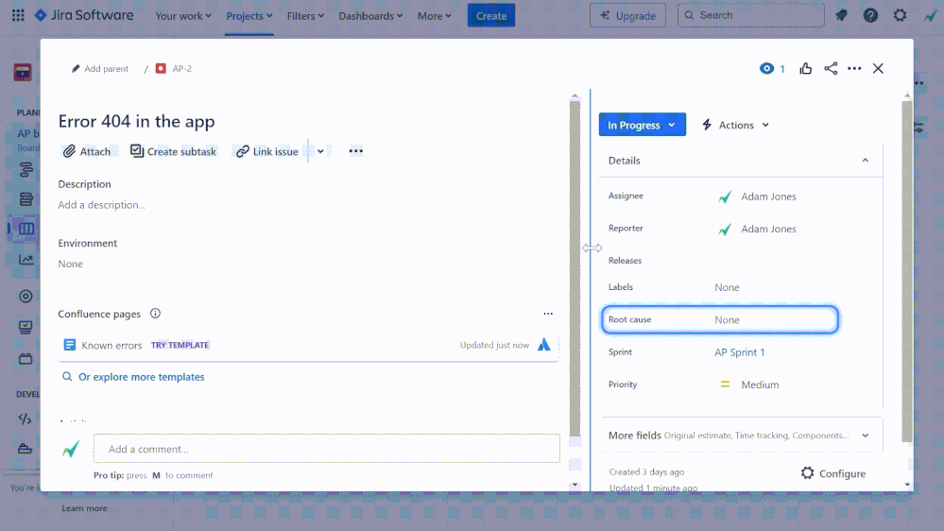The width and height of the screenshot is (944, 531).
Task: Open the Filters menu
Action: point(305,16)
